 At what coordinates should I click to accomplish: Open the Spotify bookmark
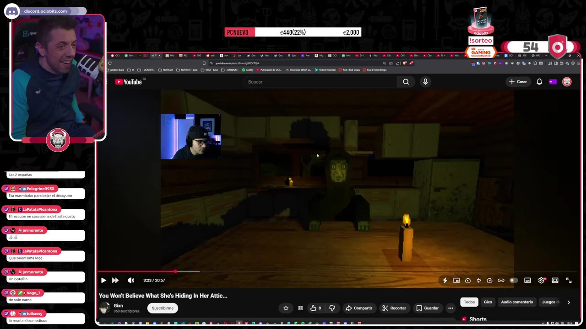coord(248,70)
